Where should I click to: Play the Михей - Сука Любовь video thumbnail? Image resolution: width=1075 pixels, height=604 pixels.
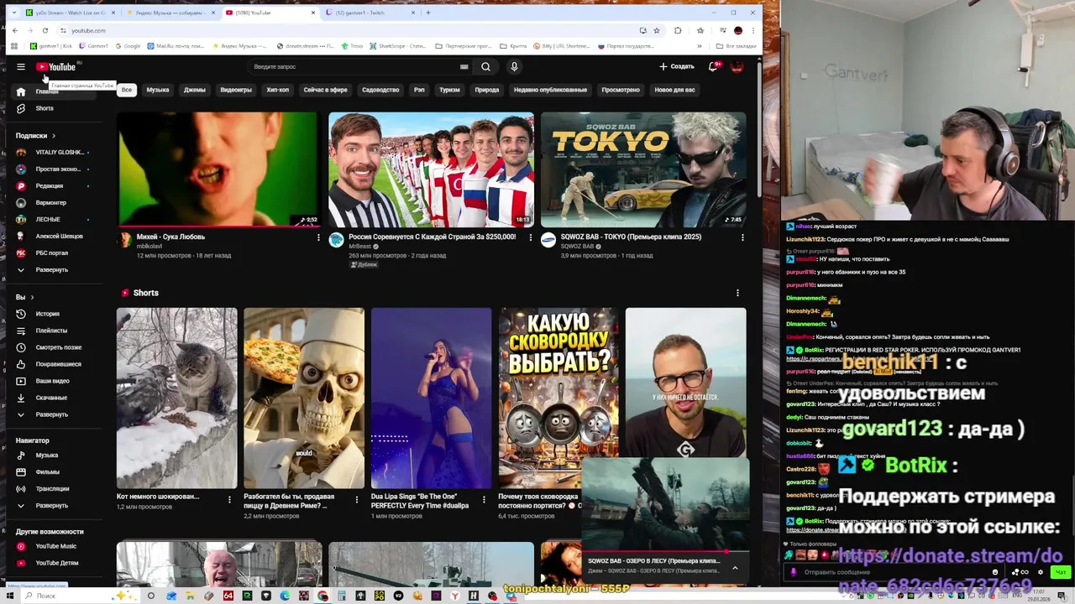point(219,169)
